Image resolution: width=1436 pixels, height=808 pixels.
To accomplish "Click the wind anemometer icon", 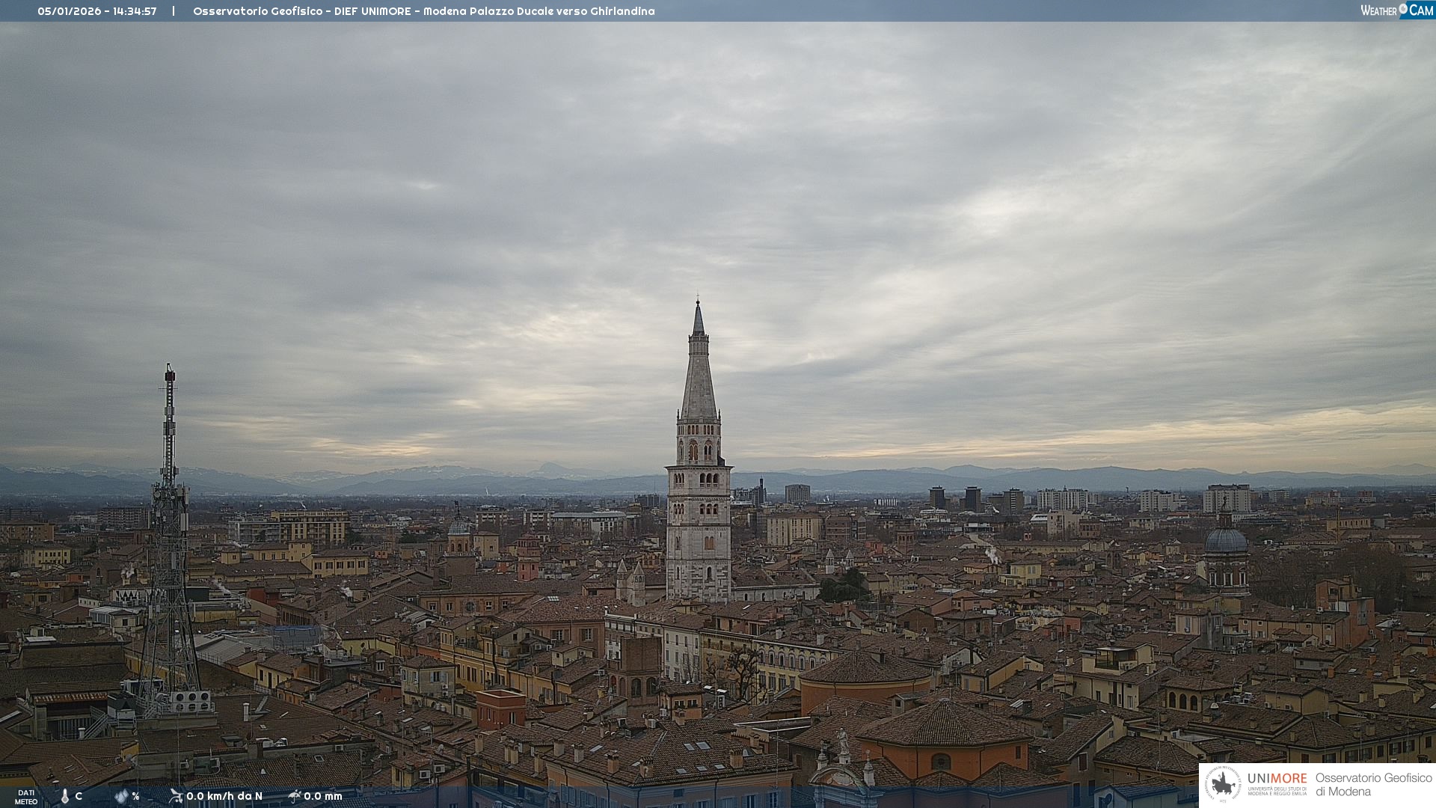I will (x=176, y=796).
